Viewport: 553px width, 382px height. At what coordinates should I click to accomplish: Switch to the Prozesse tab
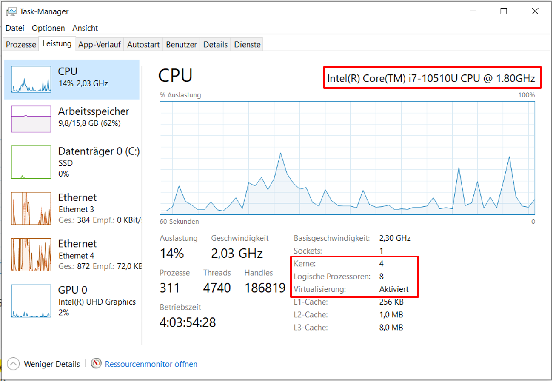[21, 44]
